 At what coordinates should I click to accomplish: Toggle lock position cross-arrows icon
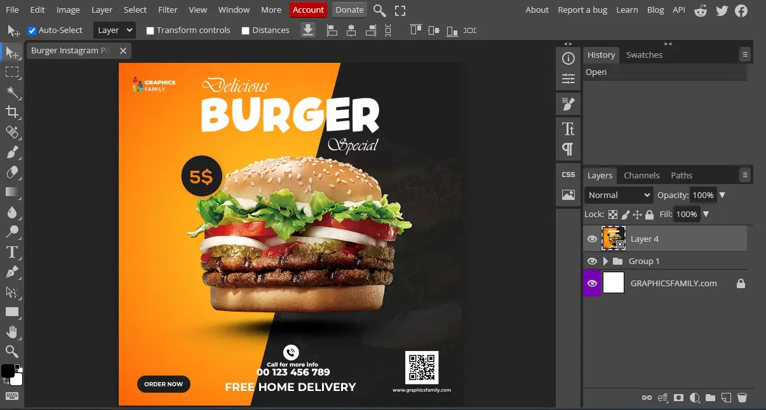coord(637,215)
